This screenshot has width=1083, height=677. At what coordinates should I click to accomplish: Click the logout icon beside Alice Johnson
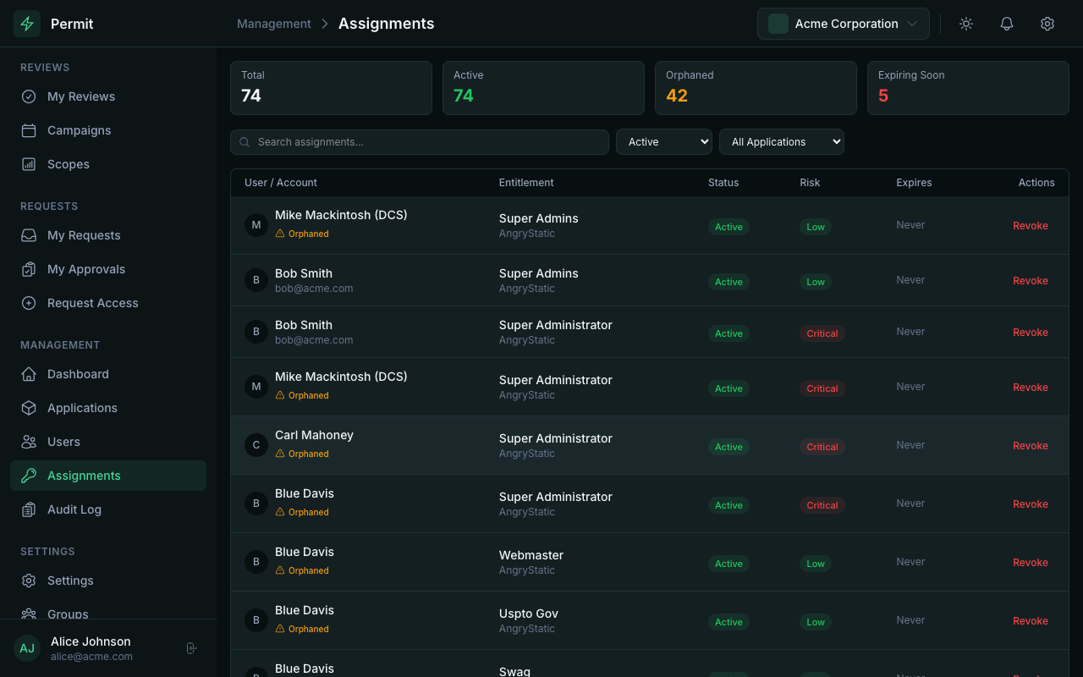click(x=192, y=648)
